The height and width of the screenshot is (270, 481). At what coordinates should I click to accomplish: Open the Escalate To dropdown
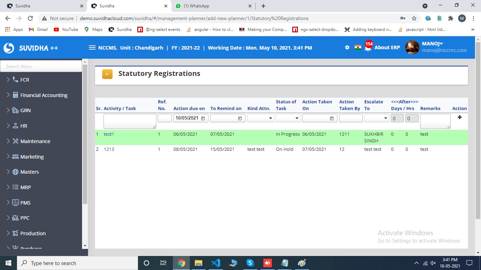coord(376,118)
